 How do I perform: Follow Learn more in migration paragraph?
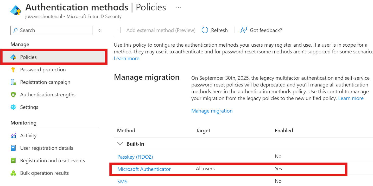click(351, 98)
